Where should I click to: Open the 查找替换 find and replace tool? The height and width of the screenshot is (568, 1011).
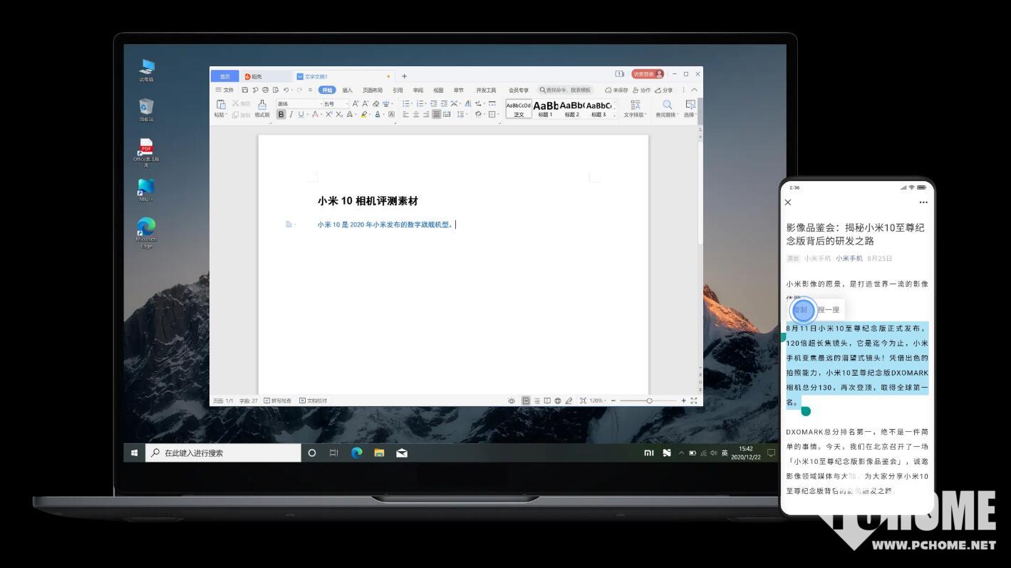(x=668, y=108)
